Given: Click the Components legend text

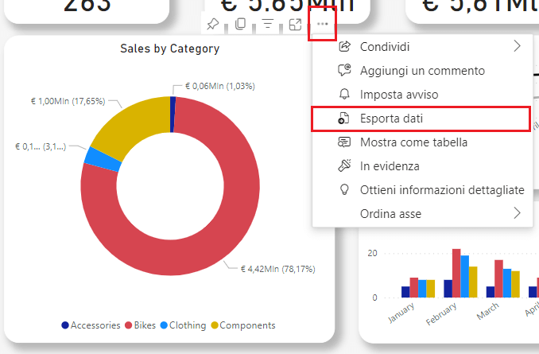Looking at the screenshot, I should tap(247, 325).
